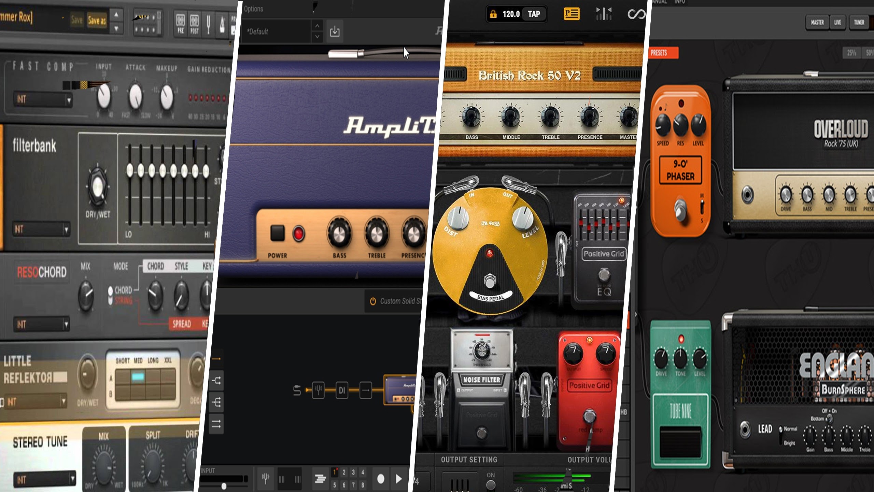Toggle the output setting ON switch
The width and height of the screenshot is (874, 492).
click(x=491, y=484)
